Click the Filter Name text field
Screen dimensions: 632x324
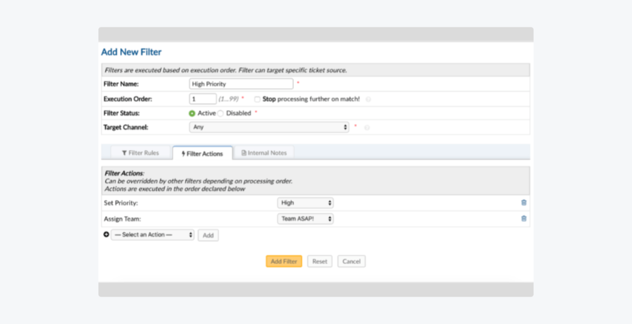pos(241,84)
